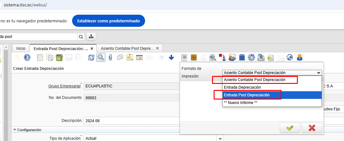Click the Descripción text field

(131, 121)
